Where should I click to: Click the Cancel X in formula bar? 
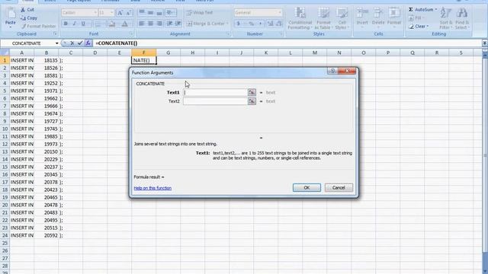pos(72,43)
